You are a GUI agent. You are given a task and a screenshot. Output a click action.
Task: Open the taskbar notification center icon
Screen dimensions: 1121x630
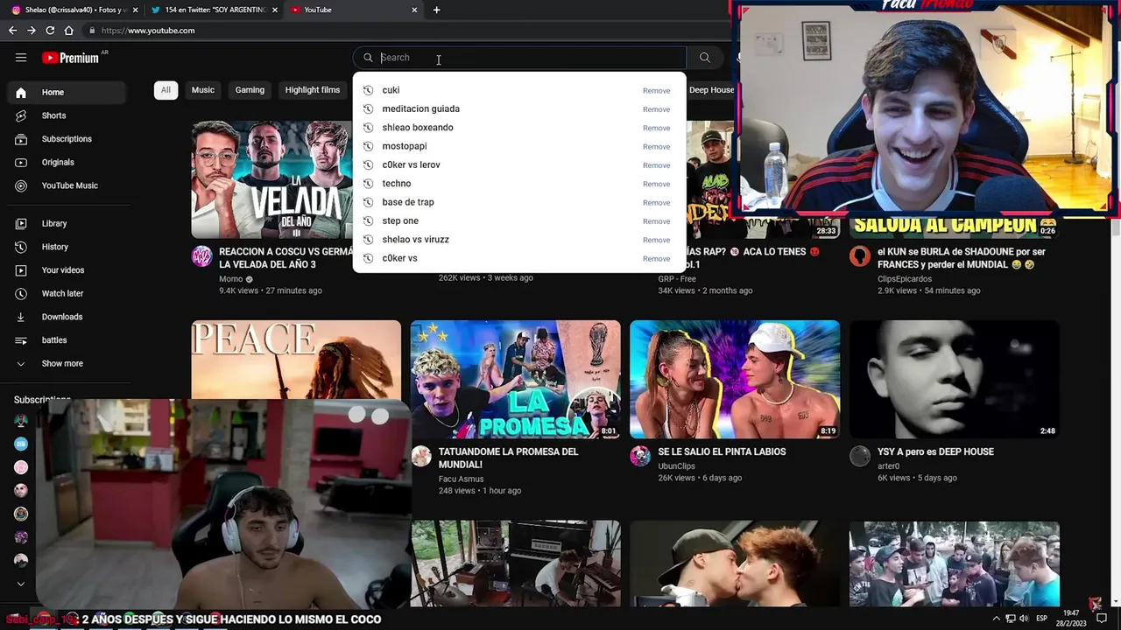(x=1102, y=619)
